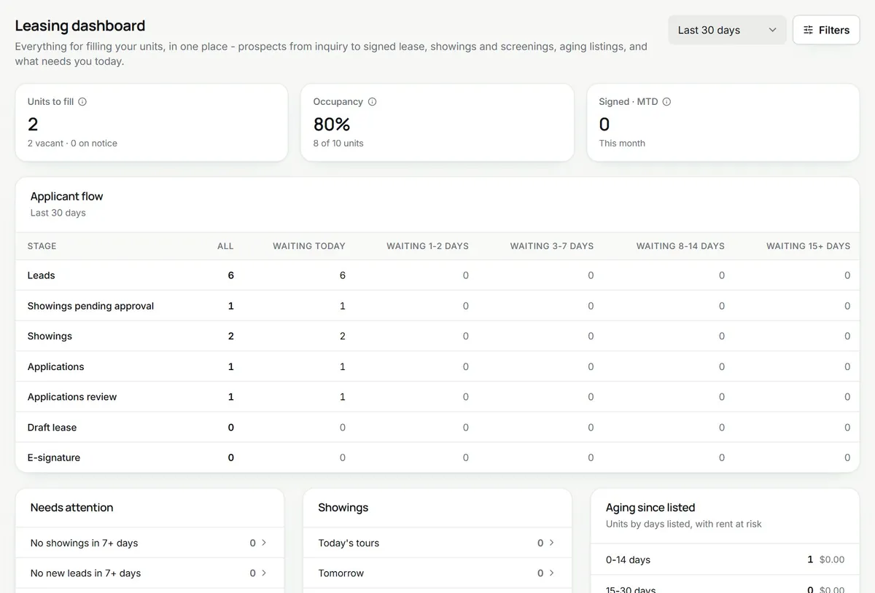Click the Showings panel heading

coord(343,508)
